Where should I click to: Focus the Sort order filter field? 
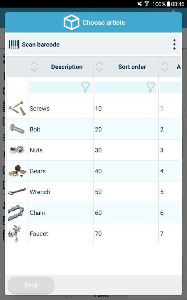pyautogui.click(x=126, y=87)
